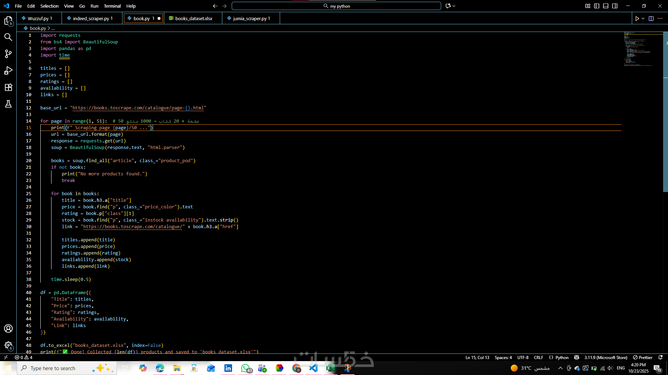Expand the Copilot chat dropdown in title bar
The width and height of the screenshot is (668, 375).
click(454, 6)
